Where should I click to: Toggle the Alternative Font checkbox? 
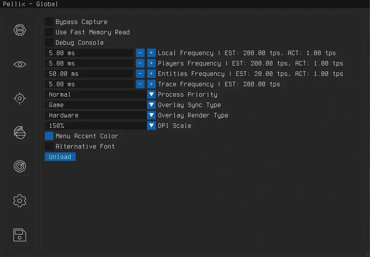click(49, 146)
